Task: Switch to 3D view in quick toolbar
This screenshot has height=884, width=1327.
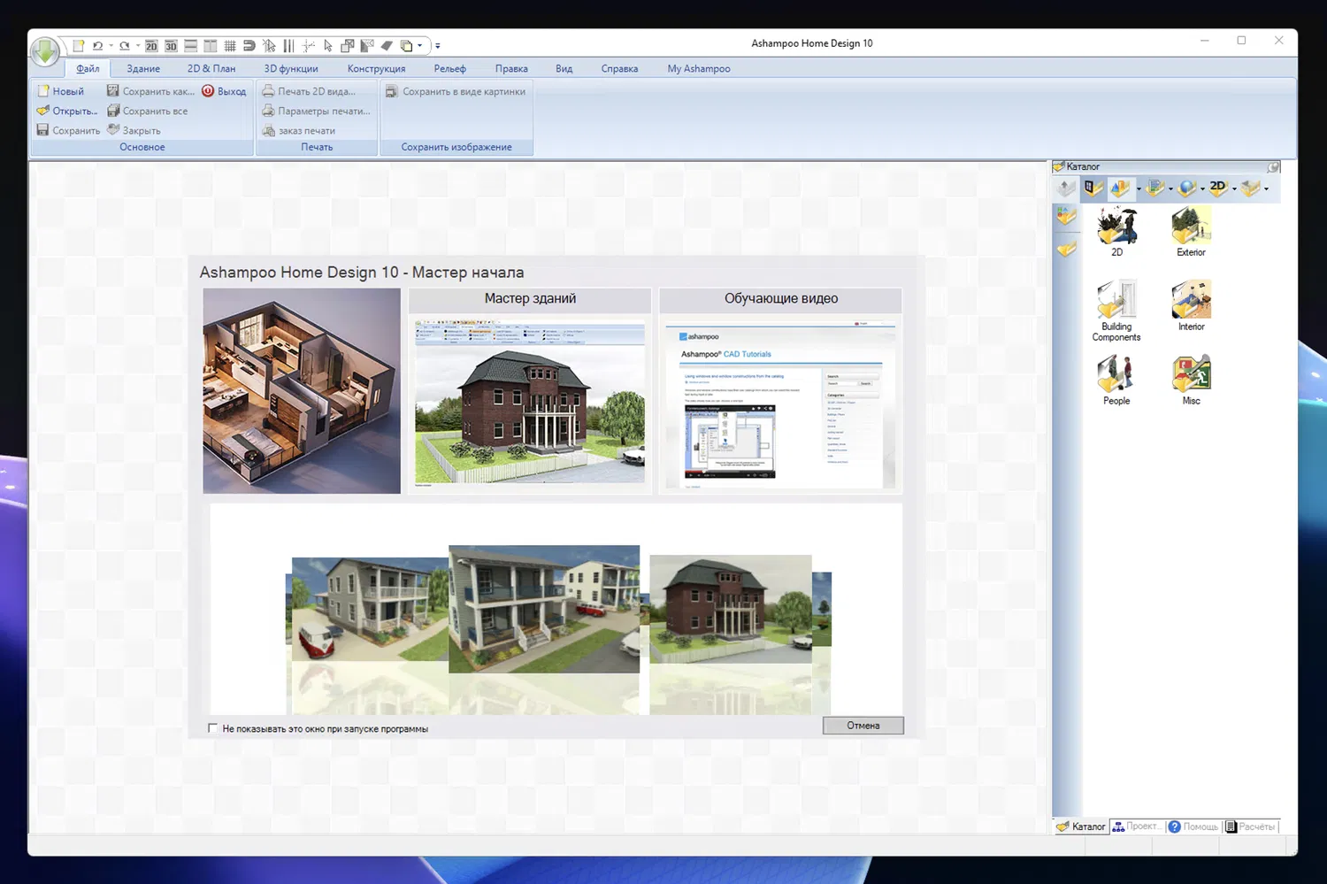Action: point(171,46)
